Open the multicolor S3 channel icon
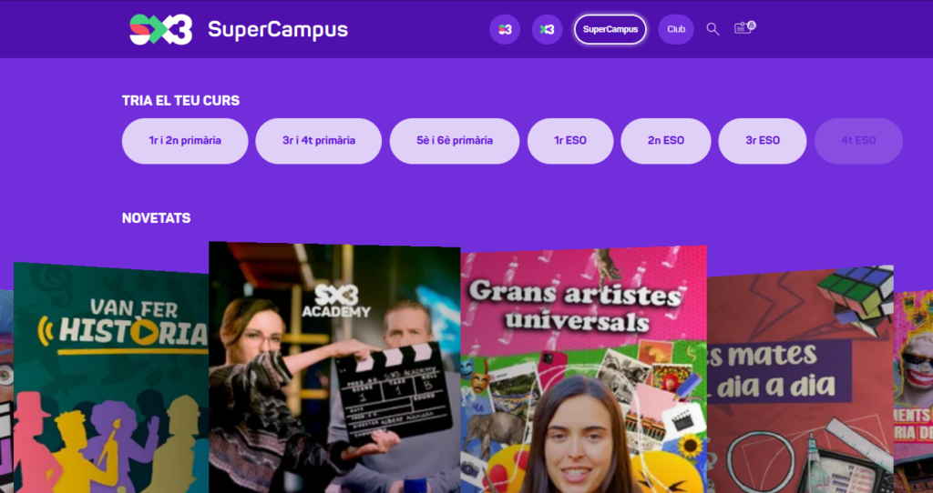The height and width of the screenshot is (493, 933). (x=505, y=29)
